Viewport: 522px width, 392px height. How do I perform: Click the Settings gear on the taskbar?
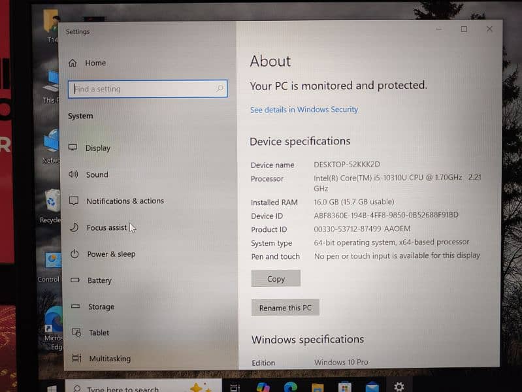point(399,387)
